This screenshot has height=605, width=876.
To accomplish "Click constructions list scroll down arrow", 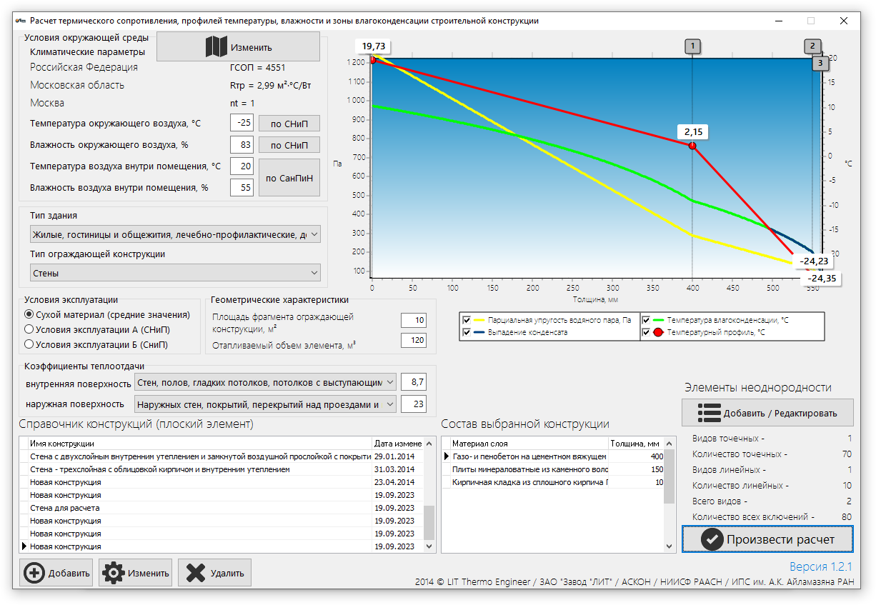I will [x=429, y=546].
